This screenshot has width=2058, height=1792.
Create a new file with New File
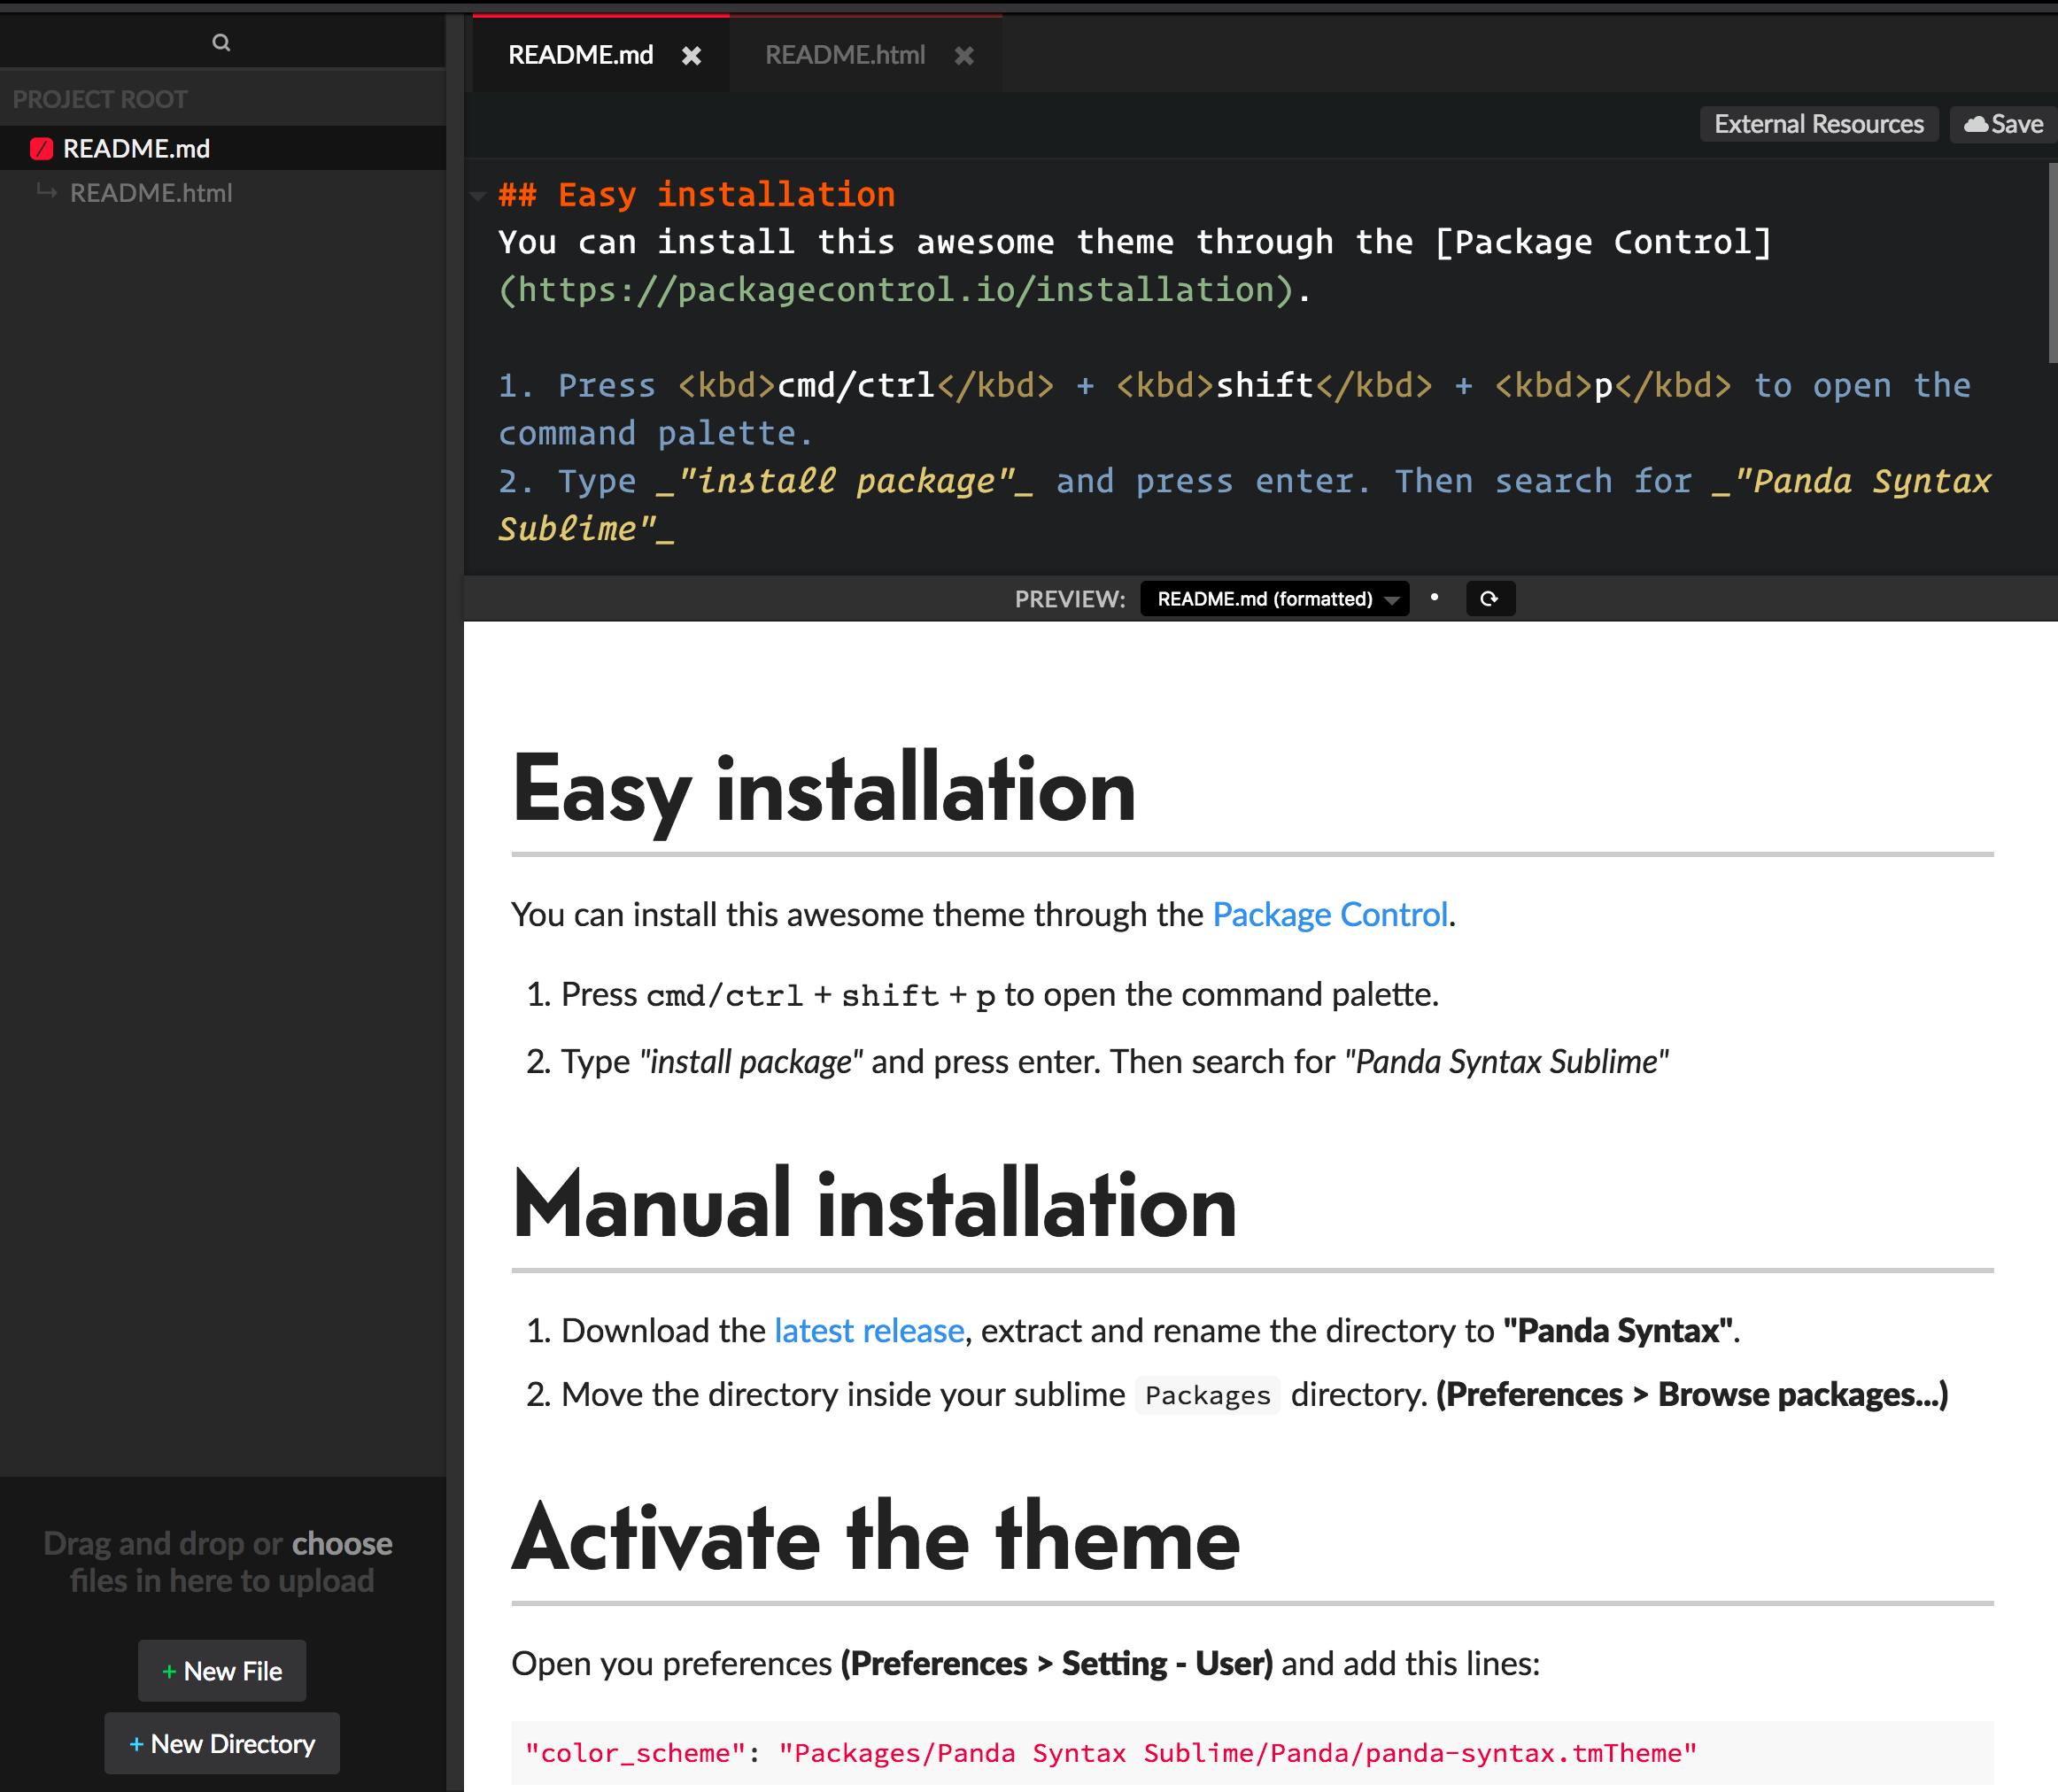click(x=222, y=1671)
